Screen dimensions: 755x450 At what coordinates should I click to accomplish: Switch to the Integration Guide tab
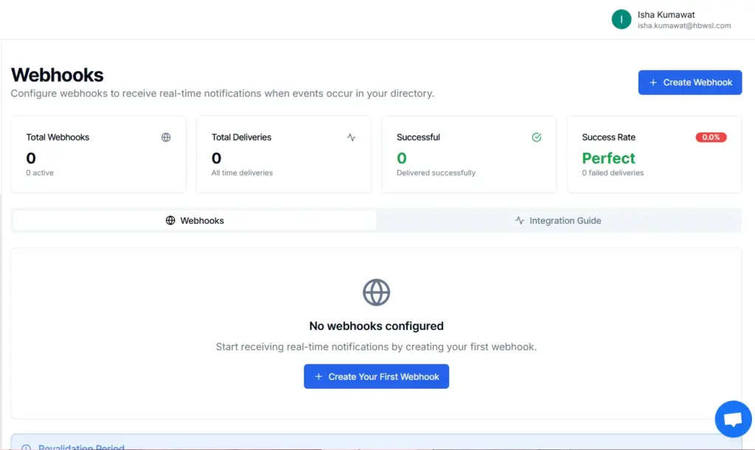(565, 220)
